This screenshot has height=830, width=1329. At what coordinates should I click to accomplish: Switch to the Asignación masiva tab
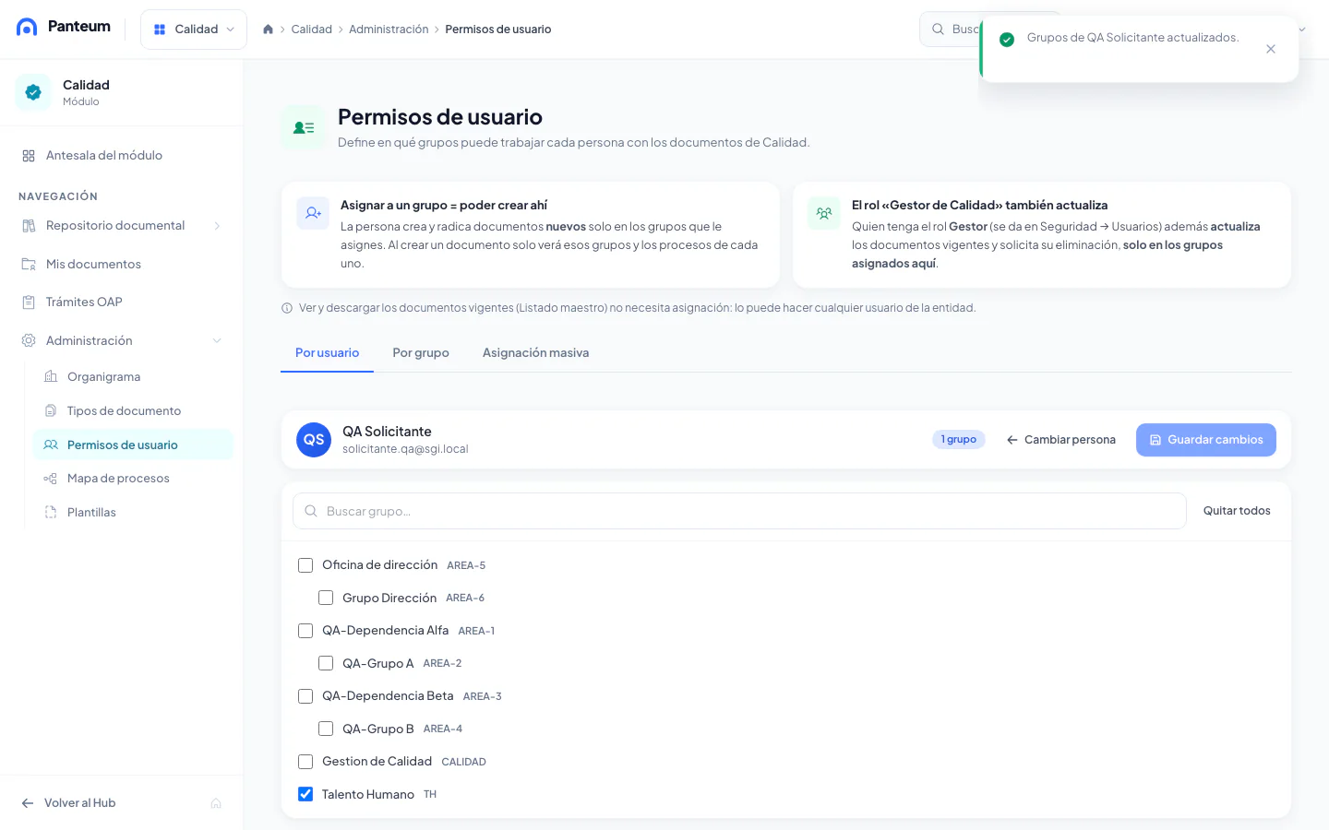pos(535,353)
